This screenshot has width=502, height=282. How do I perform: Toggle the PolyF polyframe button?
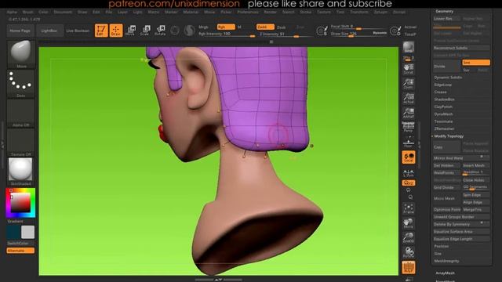(x=409, y=267)
